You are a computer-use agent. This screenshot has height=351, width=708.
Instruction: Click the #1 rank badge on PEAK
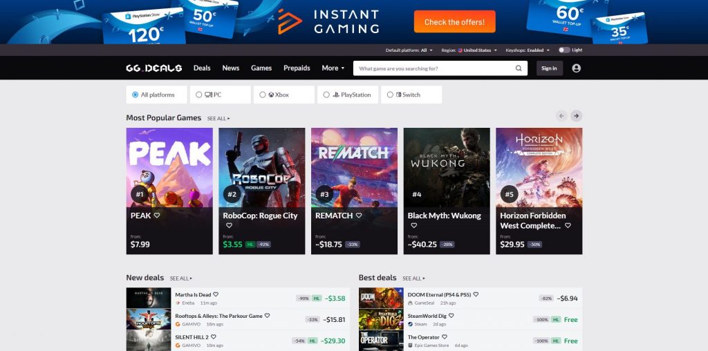click(x=140, y=194)
